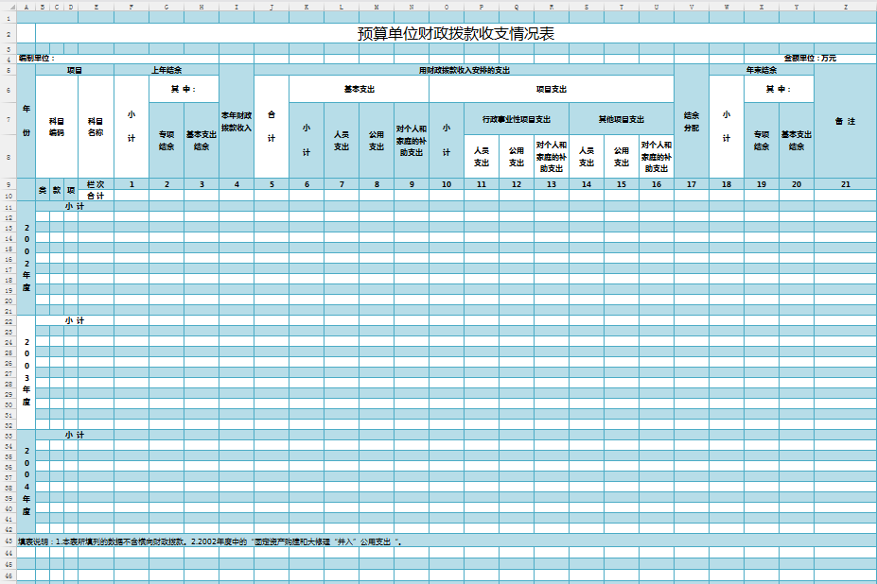Screen dimensions: 877x584
Task: Click the 科目编码 header cell
Action: coord(57,127)
